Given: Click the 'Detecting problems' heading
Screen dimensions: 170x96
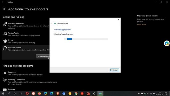Looking at the screenshot, I should tap(63, 30).
